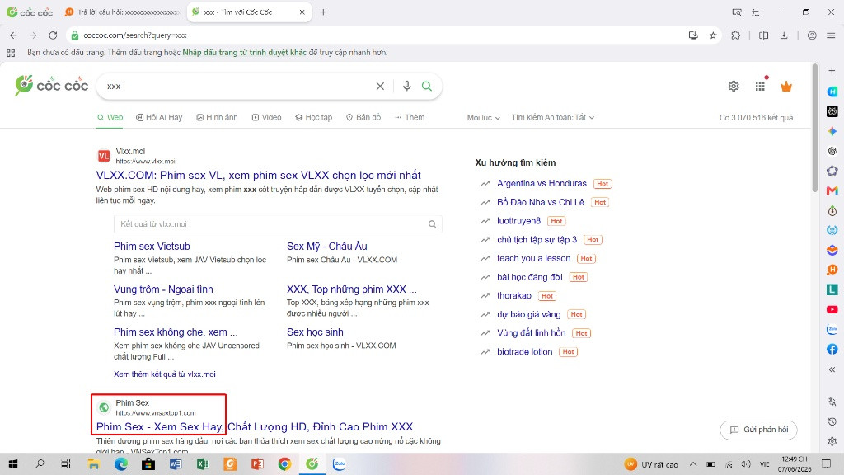Open sidebar settings gear at bottom
The height and width of the screenshot is (475, 844).
[x=832, y=442]
